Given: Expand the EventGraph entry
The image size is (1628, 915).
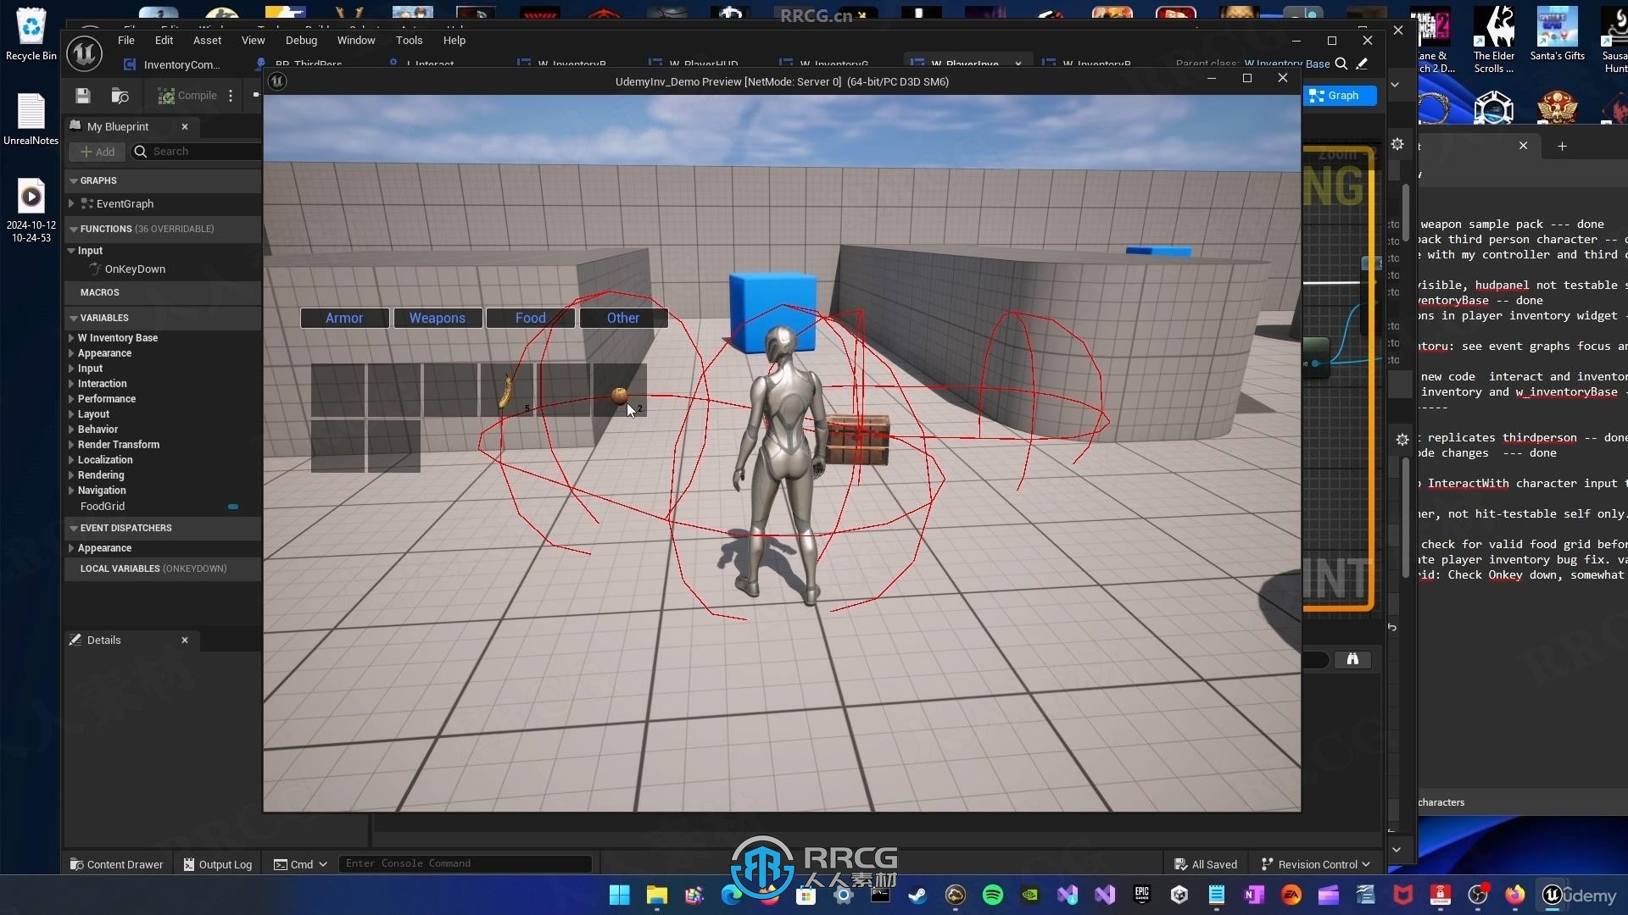Looking at the screenshot, I should (x=71, y=203).
